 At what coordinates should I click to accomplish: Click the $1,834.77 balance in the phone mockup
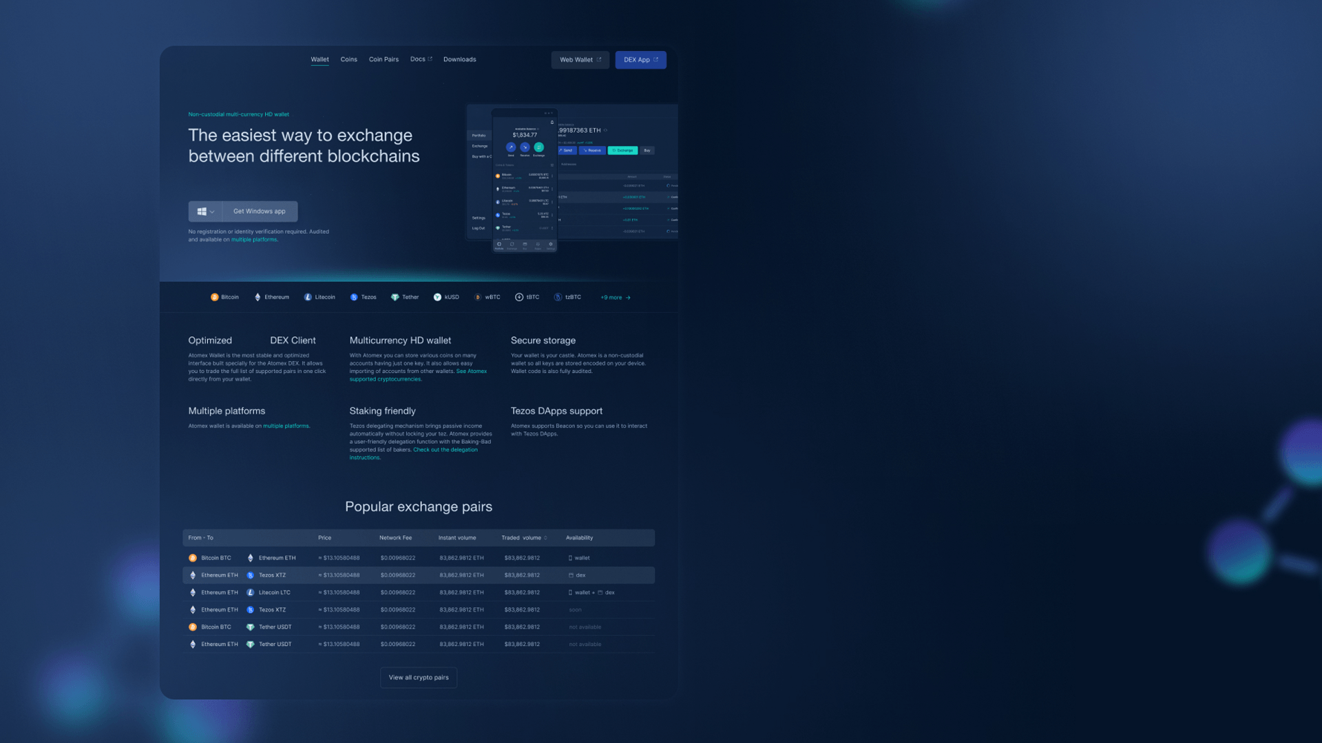(x=525, y=136)
